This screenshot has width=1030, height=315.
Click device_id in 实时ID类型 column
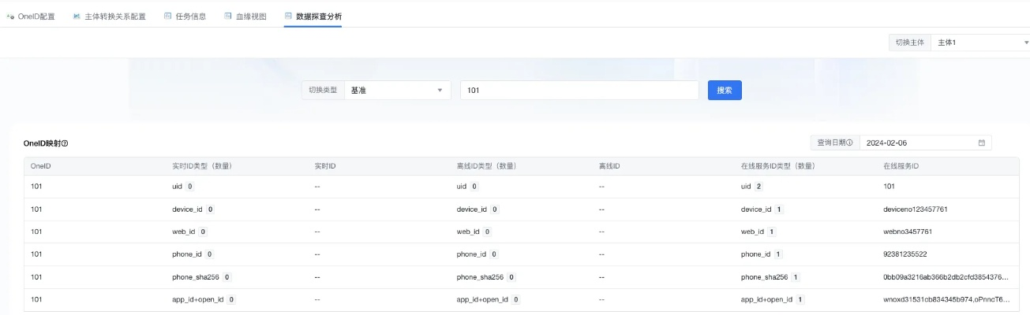click(188, 209)
